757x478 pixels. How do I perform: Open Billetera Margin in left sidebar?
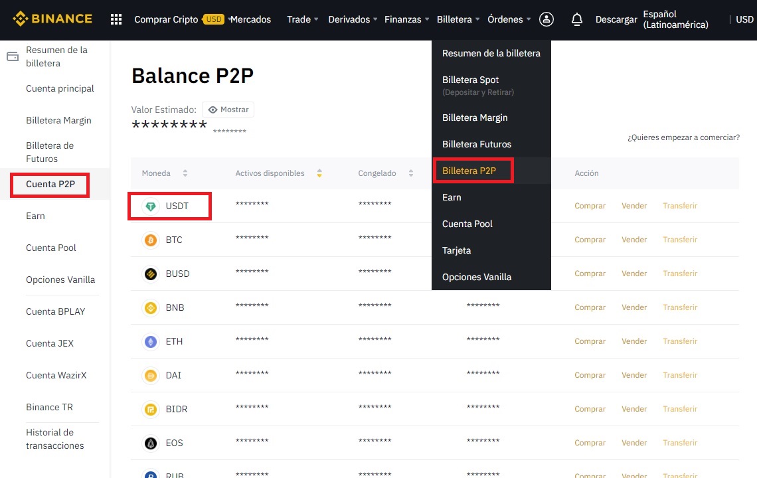[58, 120]
